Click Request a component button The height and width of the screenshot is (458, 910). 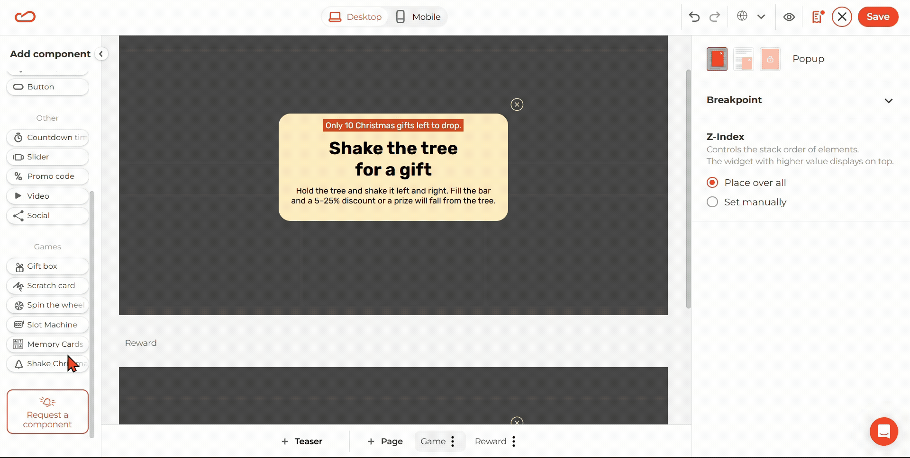pyautogui.click(x=47, y=412)
